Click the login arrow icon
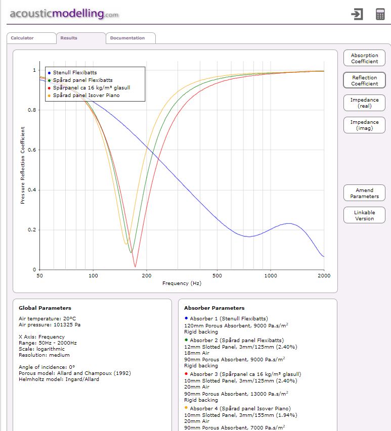Screen dimensions: 391x431 (357, 14)
